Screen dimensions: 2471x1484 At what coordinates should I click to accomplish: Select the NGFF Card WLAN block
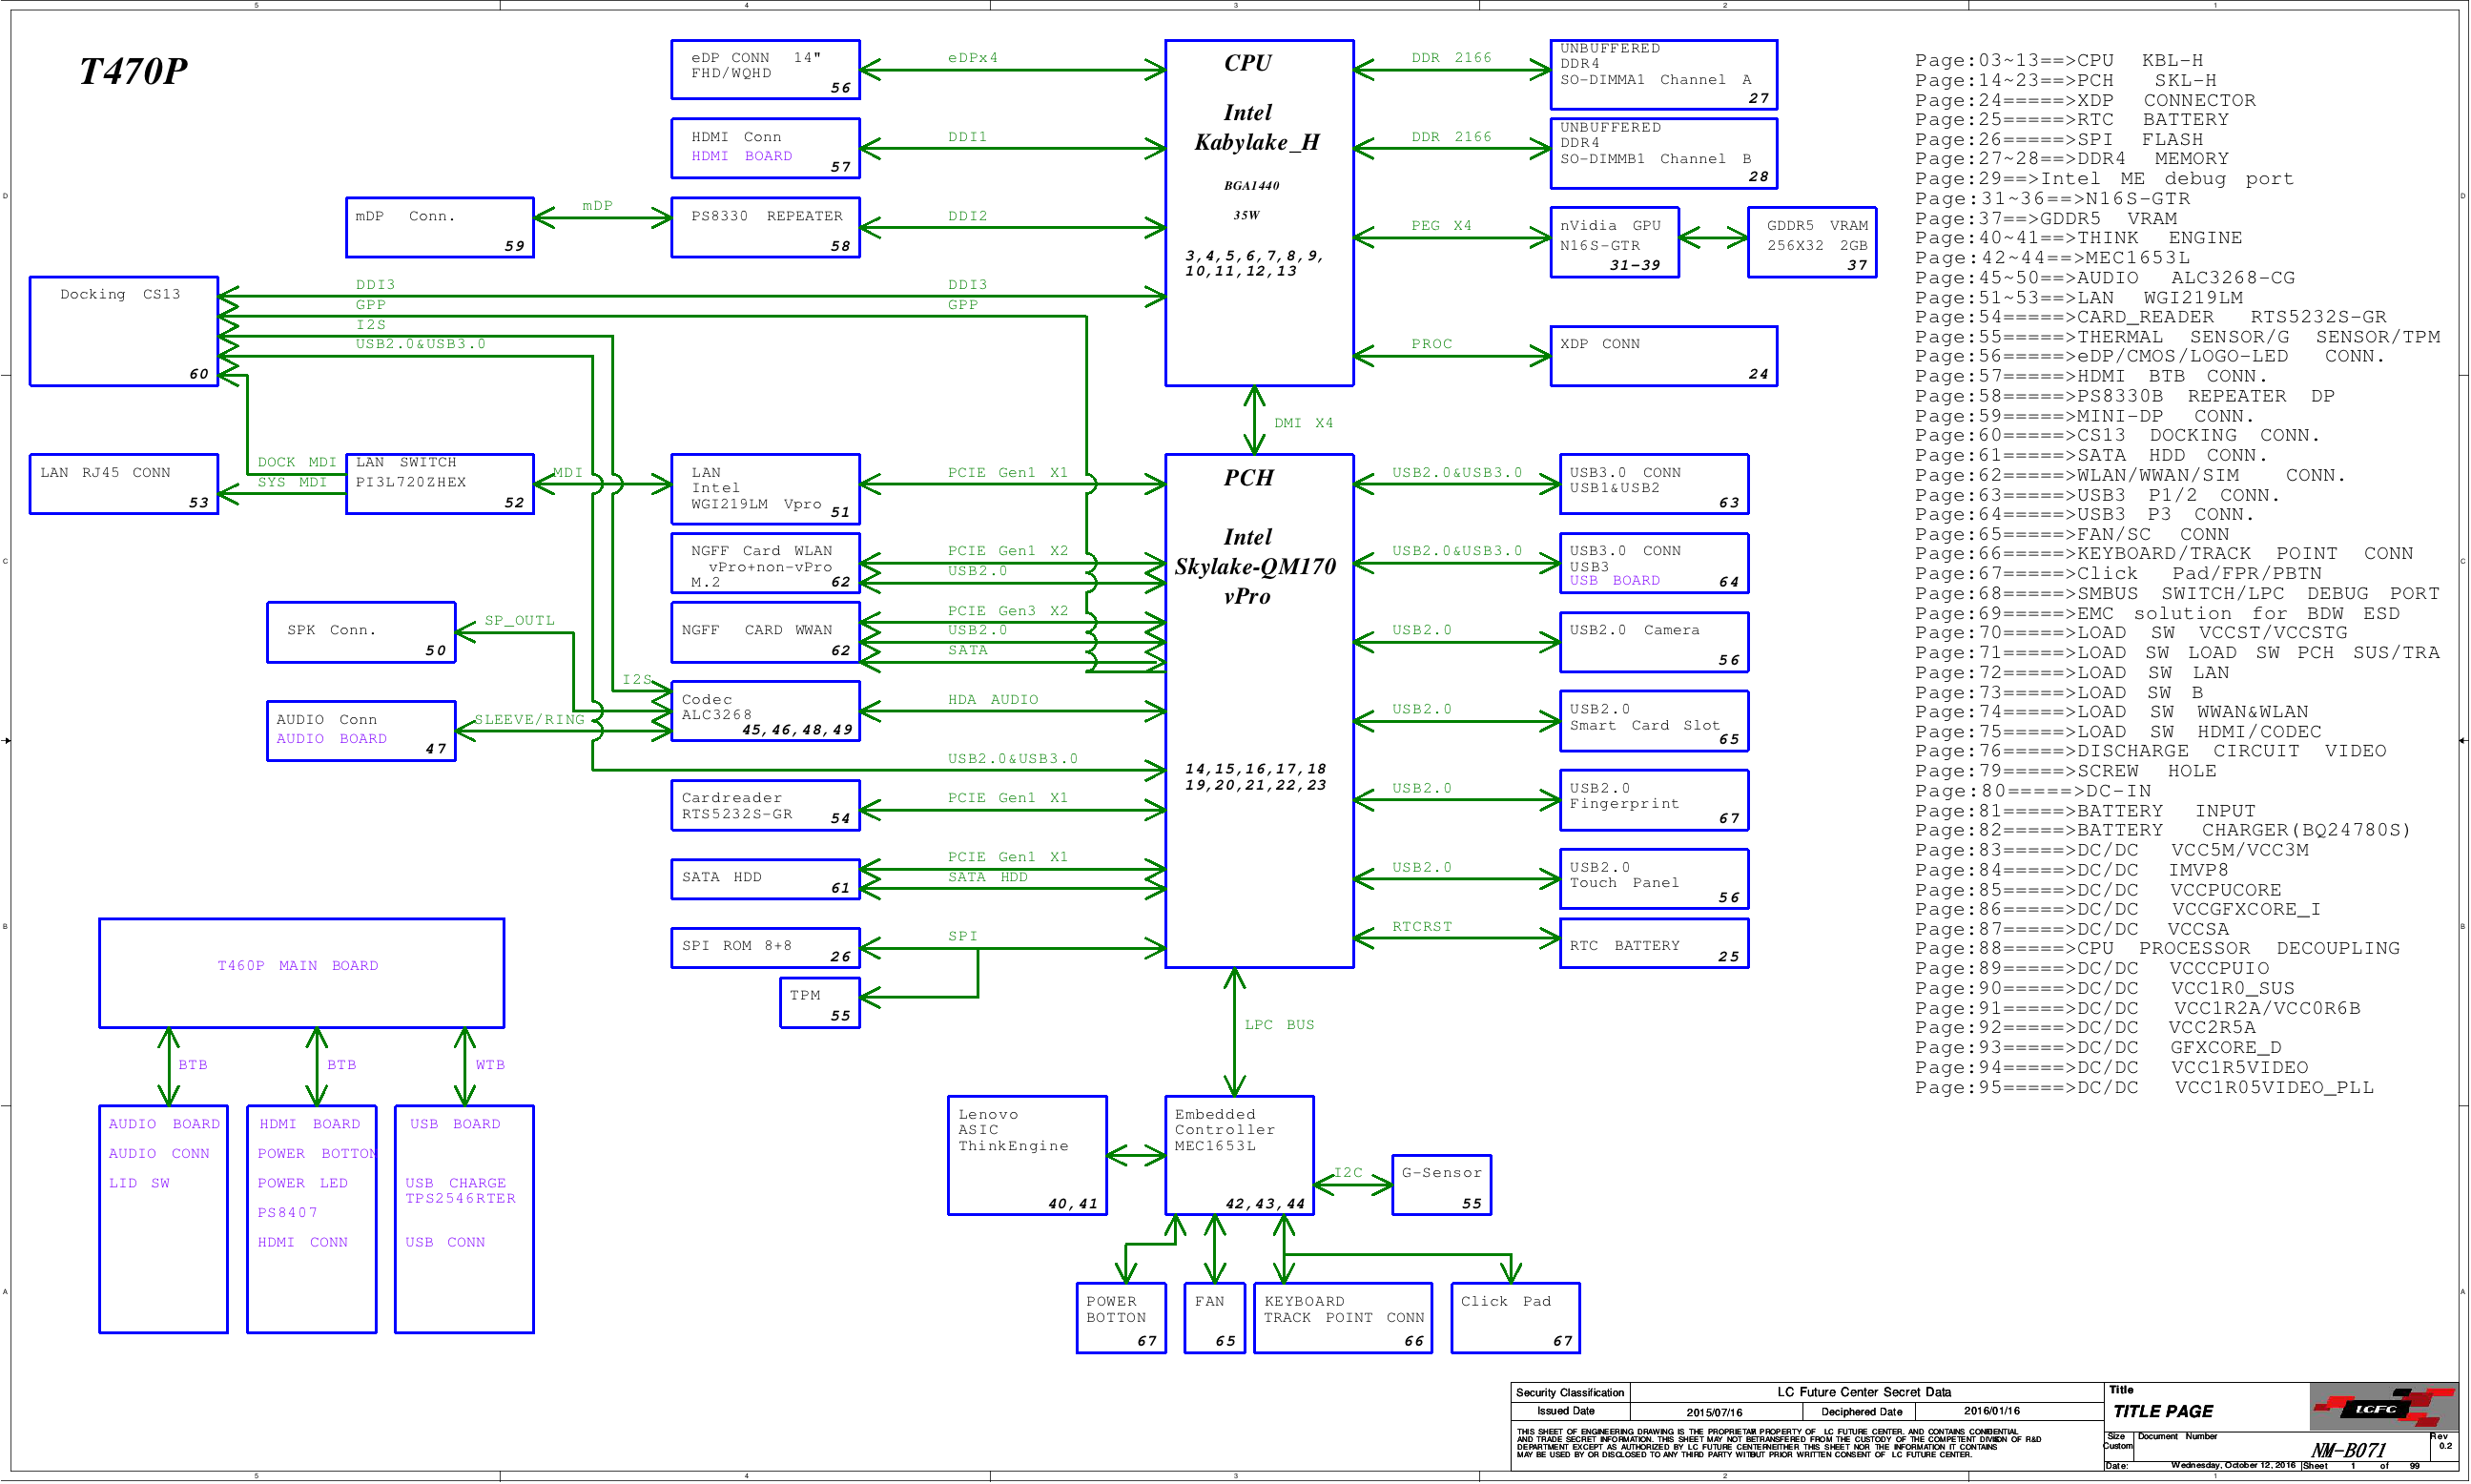click(765, 563)
